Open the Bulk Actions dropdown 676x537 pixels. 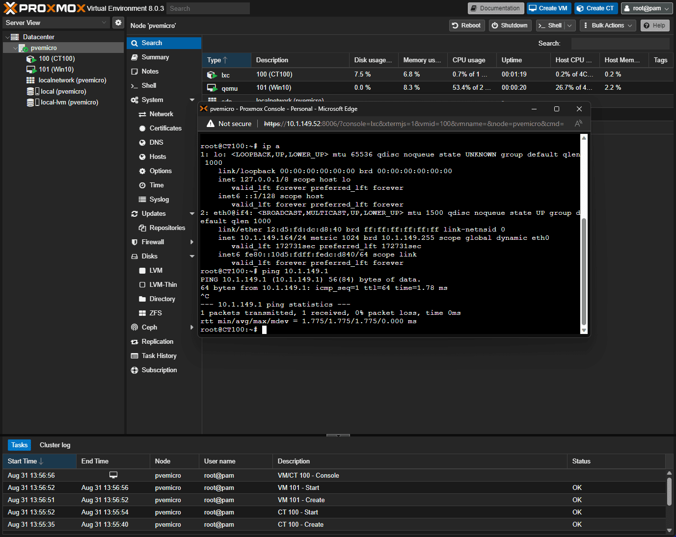[x=608, y=26]
